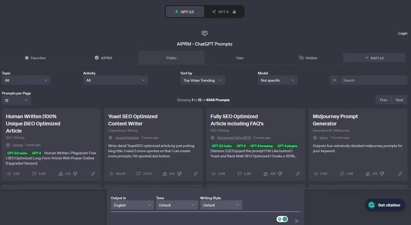Click the send message arrow icon

coord(297,221)
